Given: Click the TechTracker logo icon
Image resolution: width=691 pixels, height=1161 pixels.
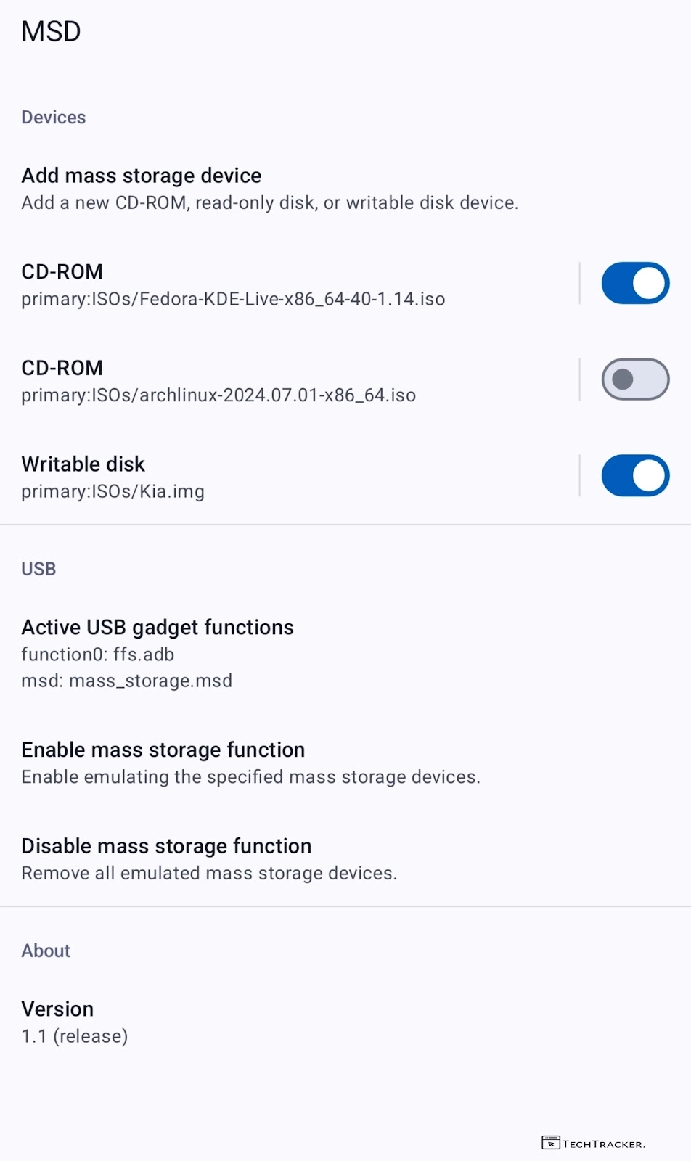Looking at the screenshot, I should tap(550, 1143).
